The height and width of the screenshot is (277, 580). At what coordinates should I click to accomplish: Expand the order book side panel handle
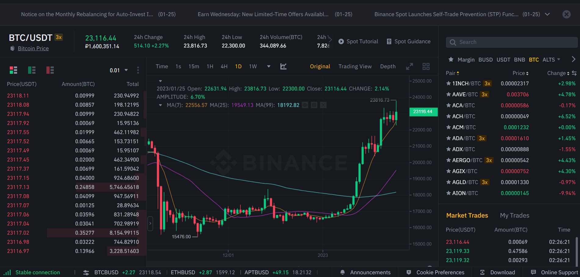(x=150, y=223)
